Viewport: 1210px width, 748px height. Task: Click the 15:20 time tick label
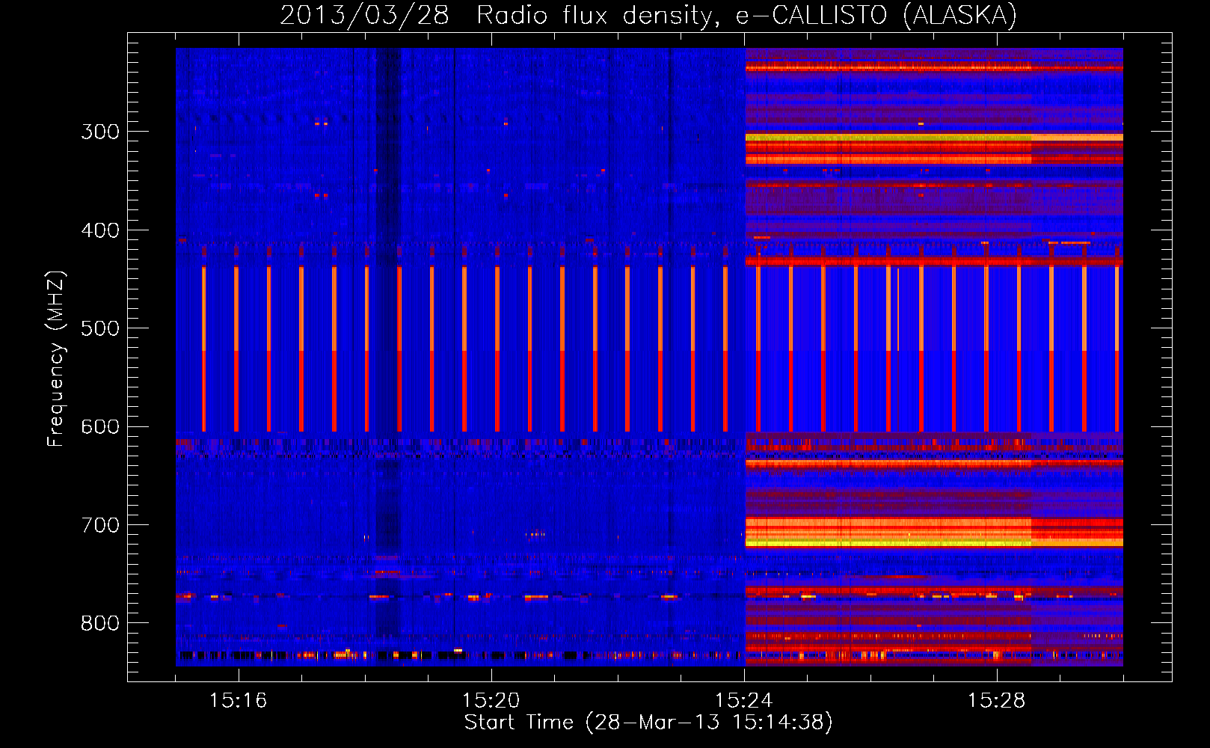coord(491,701)
